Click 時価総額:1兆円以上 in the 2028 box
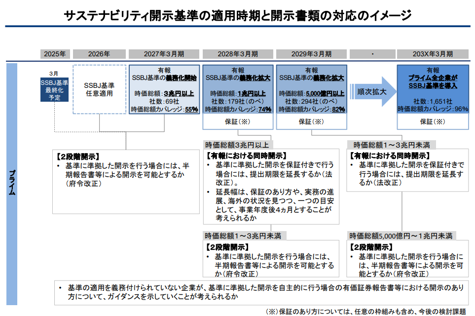The image size is (475, 316). (238, 93)
